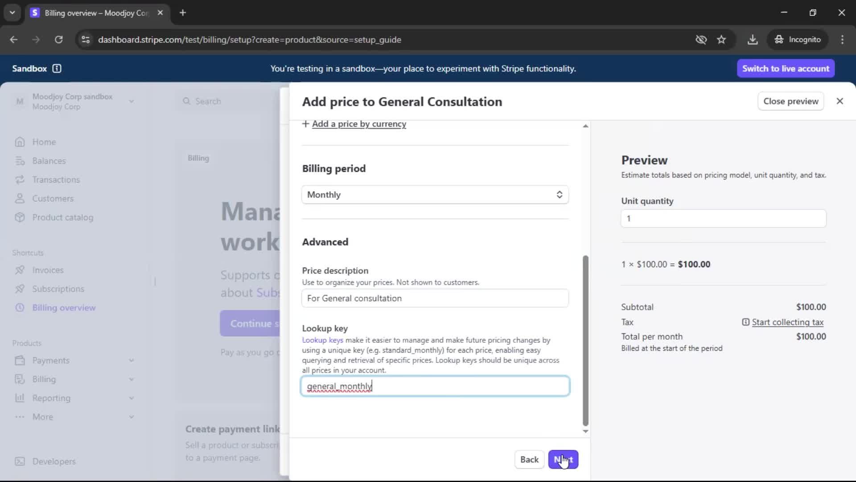
Task: Click the Product catalog sidebar icon
Action: 20,217
